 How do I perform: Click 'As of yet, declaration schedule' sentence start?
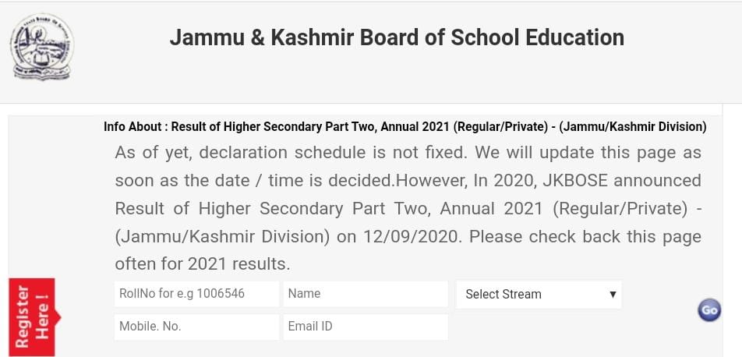[x=234, y=152]
